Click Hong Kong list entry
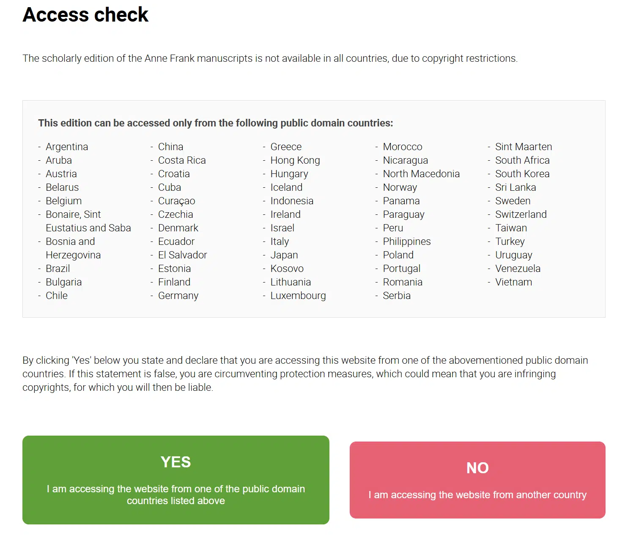This screenshot has width=625, height=535. 295,160
